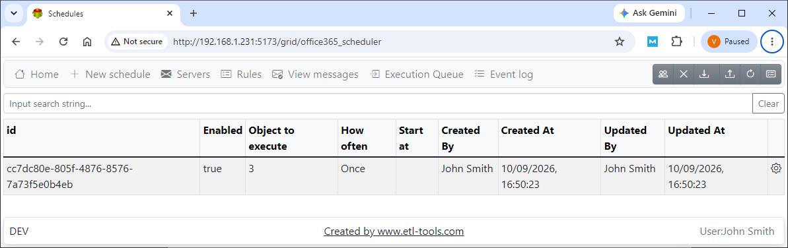Open the Execution Queue
The image size is (788, 248).
click(417, 75)
